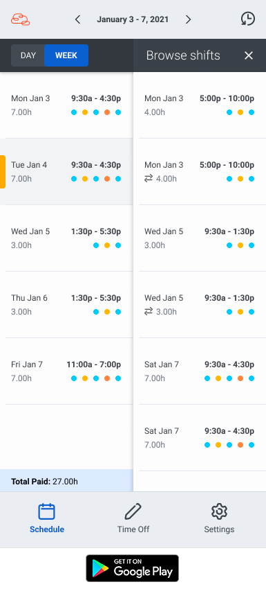
Task: Click the orange cloud logo icon
Action: (x=20, y=19)
